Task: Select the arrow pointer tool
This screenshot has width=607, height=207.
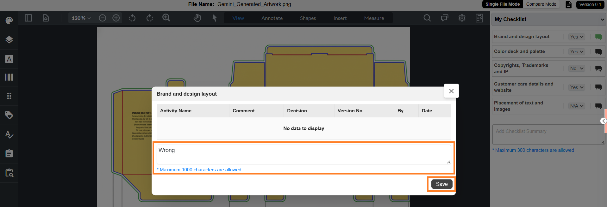Action: pyautogui.click(x=215, y=18)
